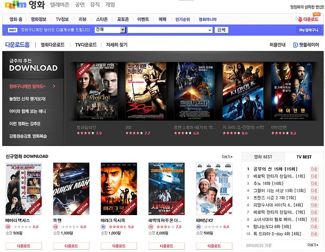The height and width of the screenshot is (252, 325).
Task: Click the age 18 rating icon under 퀵 맨
Action: (x=56, y=227)
